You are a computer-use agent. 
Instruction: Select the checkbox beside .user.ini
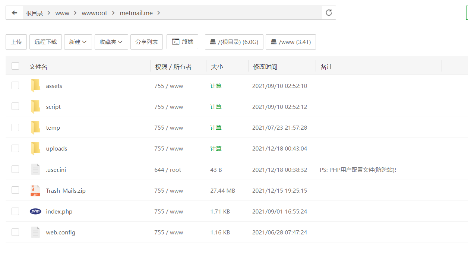15,170
